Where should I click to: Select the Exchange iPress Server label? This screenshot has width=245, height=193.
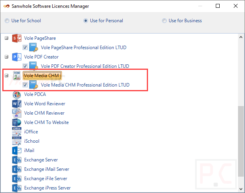coord(48,188)
